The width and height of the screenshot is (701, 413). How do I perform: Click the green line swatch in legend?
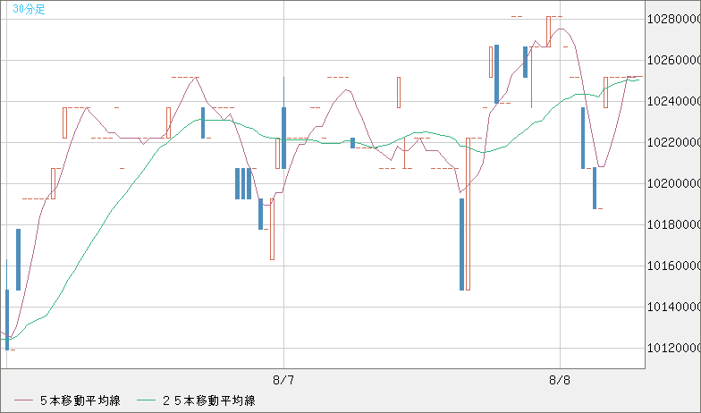(x=147, y=400)
